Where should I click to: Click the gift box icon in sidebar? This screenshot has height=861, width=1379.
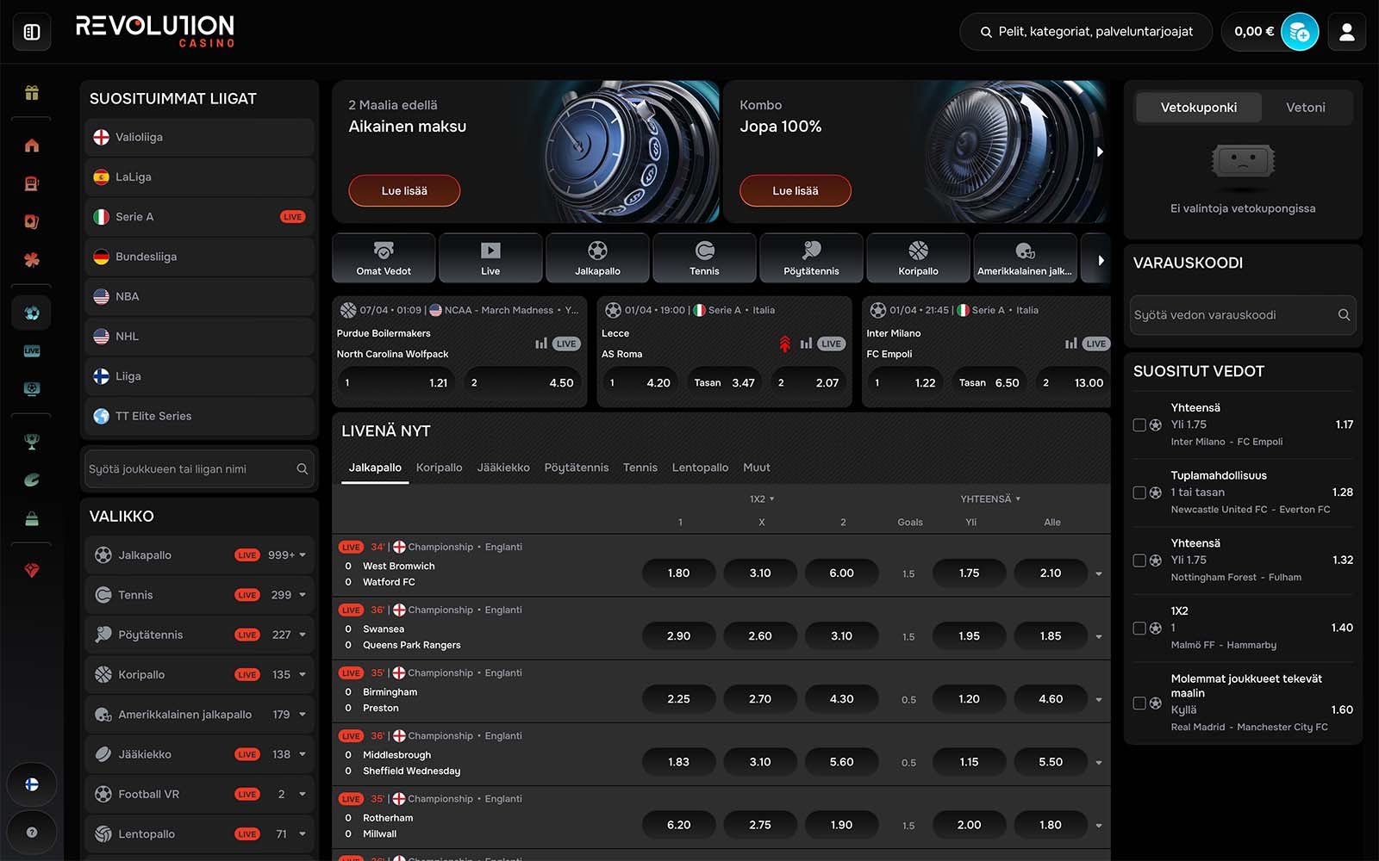tap(32, 93)
